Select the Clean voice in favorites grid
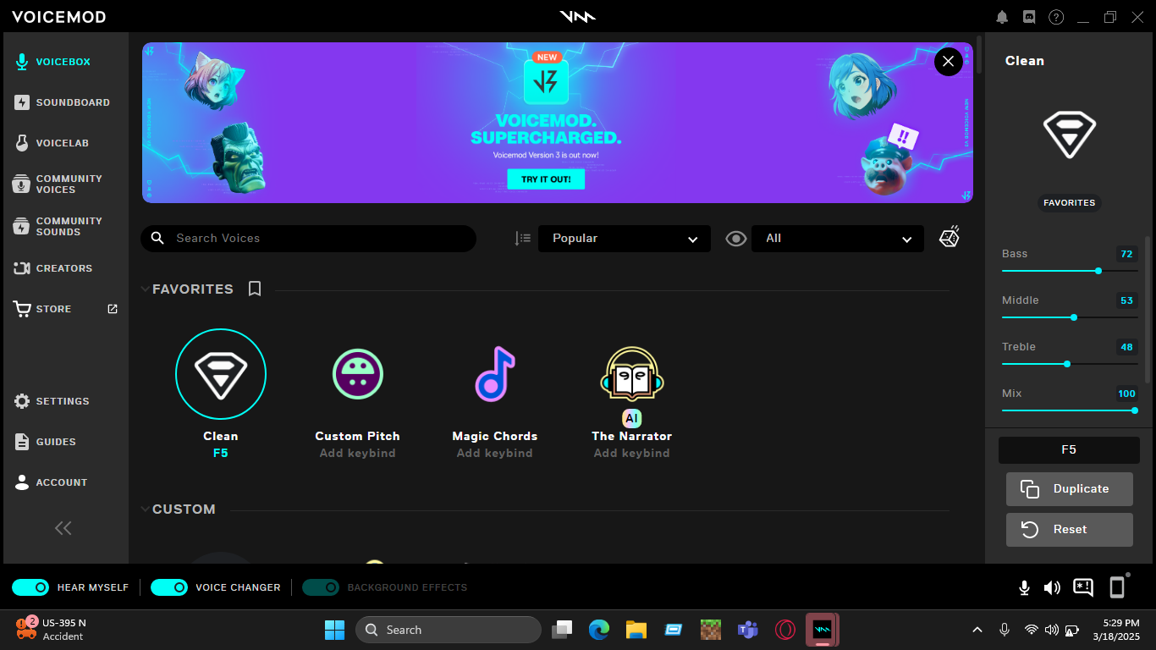 221,374
